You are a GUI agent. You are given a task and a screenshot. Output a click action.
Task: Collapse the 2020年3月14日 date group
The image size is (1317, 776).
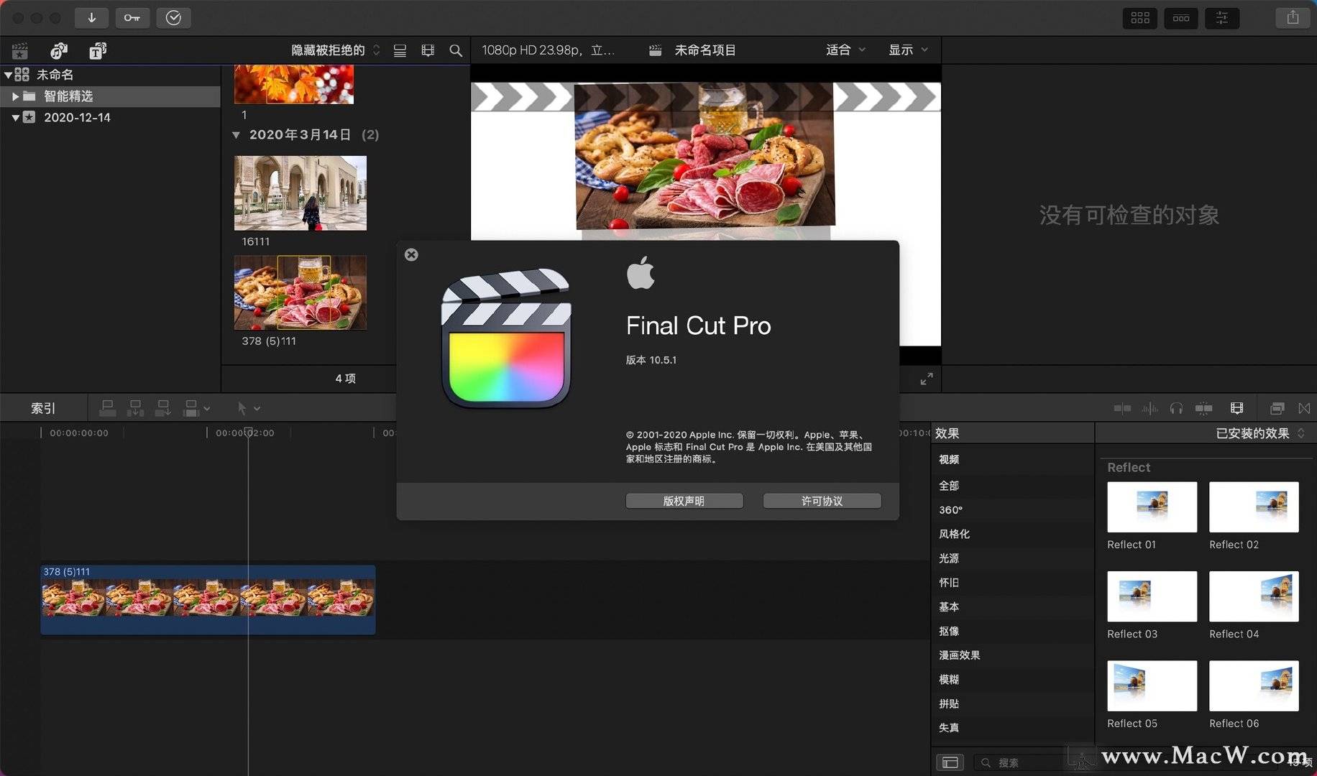pyautogui.click(x=237, y=134)
